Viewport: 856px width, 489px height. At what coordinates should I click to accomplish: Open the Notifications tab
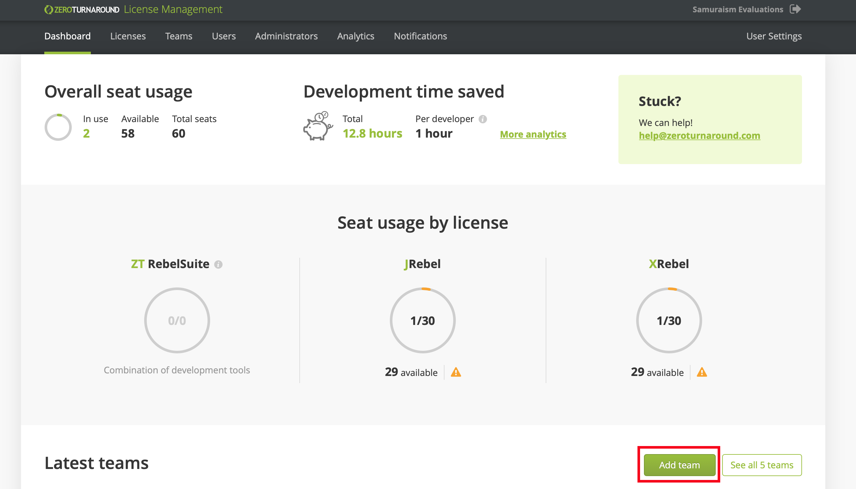[421, 36]
